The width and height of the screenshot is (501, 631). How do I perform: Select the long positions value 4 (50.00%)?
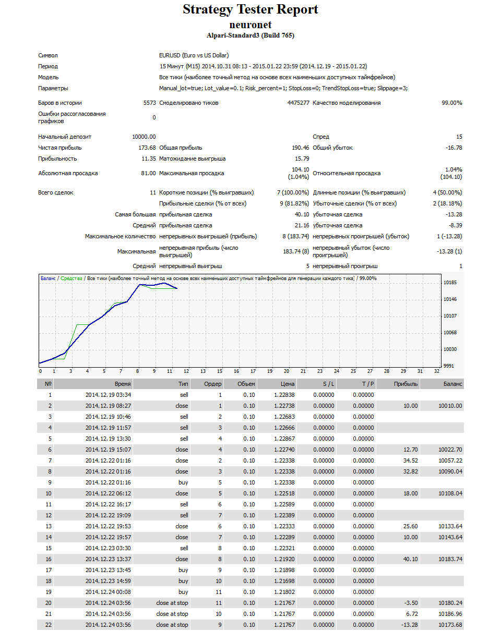pyautogui.click(x=447, y=192)
